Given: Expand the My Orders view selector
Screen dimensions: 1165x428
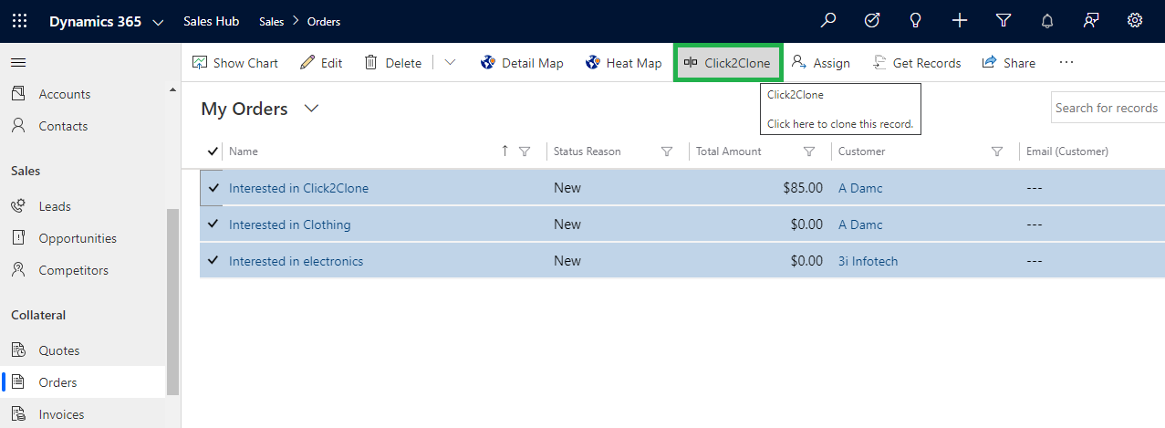Looking at the screenshot, I should point(311,109).
